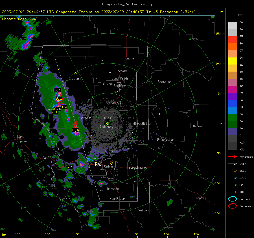Click the Innisfail city label

coord(114,102)
